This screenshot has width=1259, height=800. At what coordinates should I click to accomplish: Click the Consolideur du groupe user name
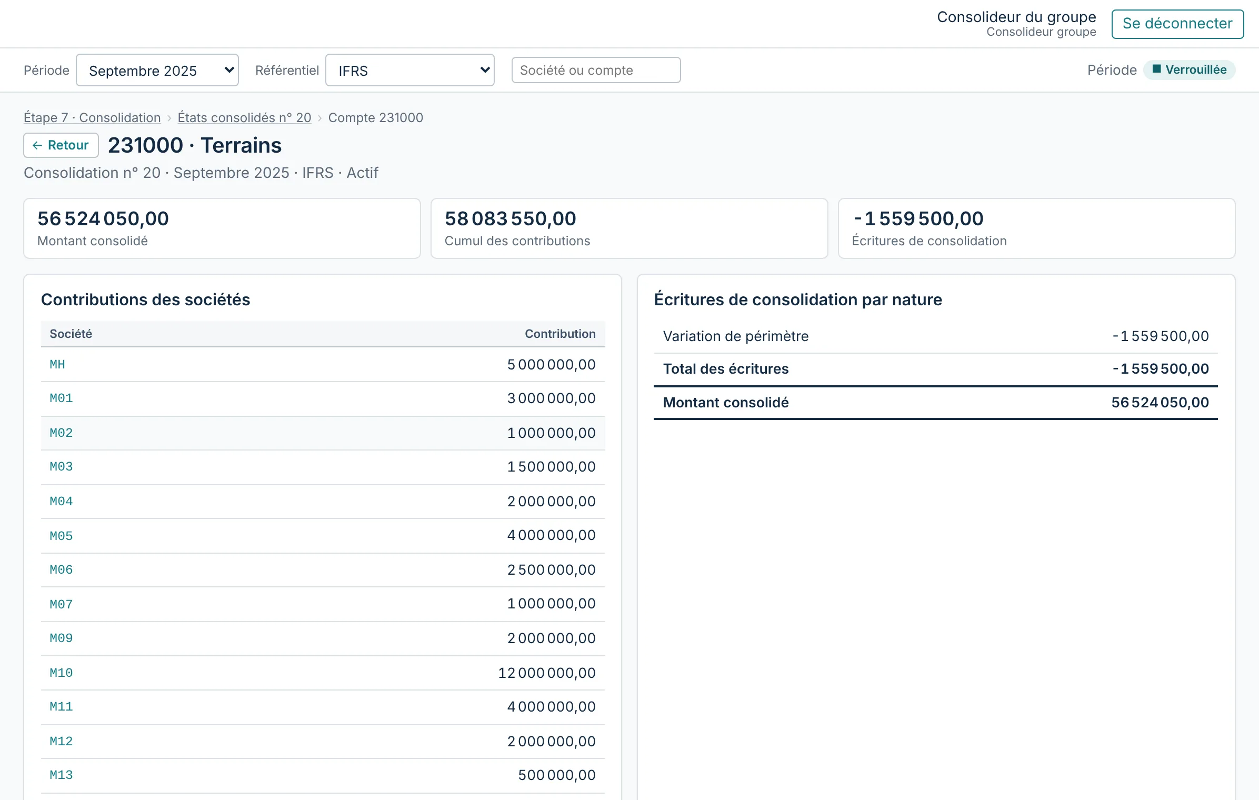pyautogui.click(x=1016, y=17)
